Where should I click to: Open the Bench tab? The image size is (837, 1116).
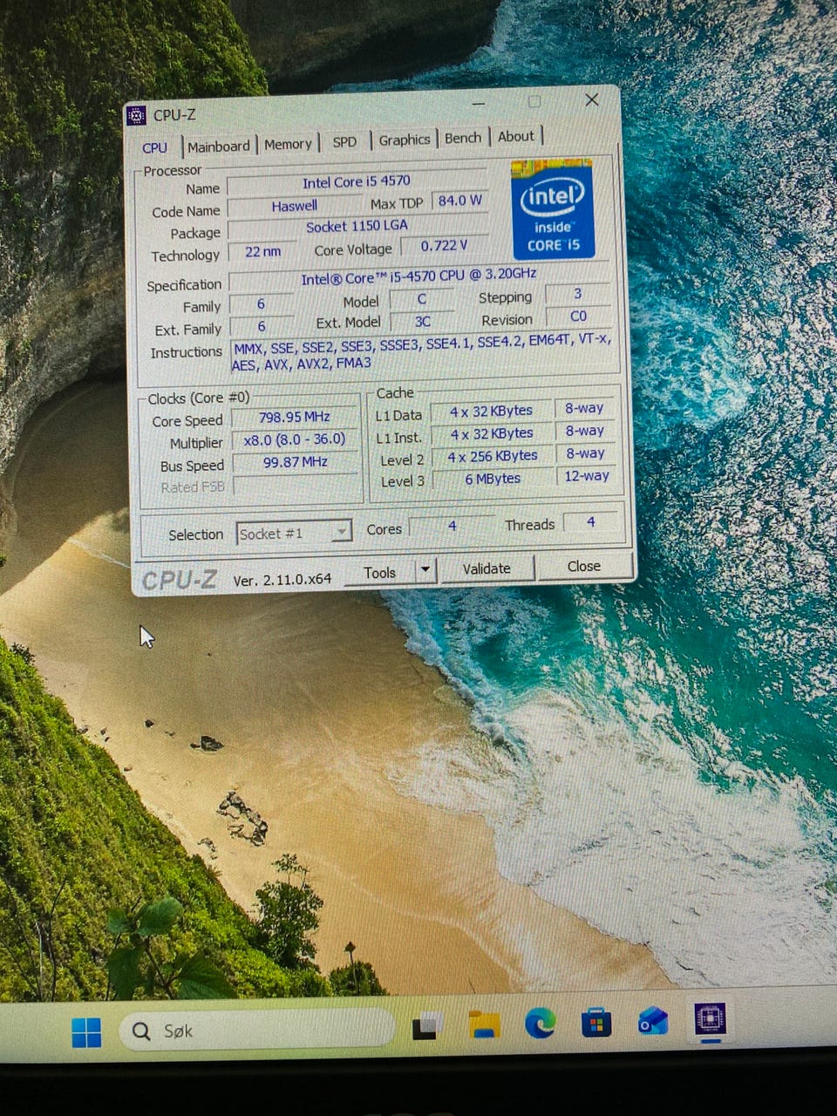click(x=463, y=138)
